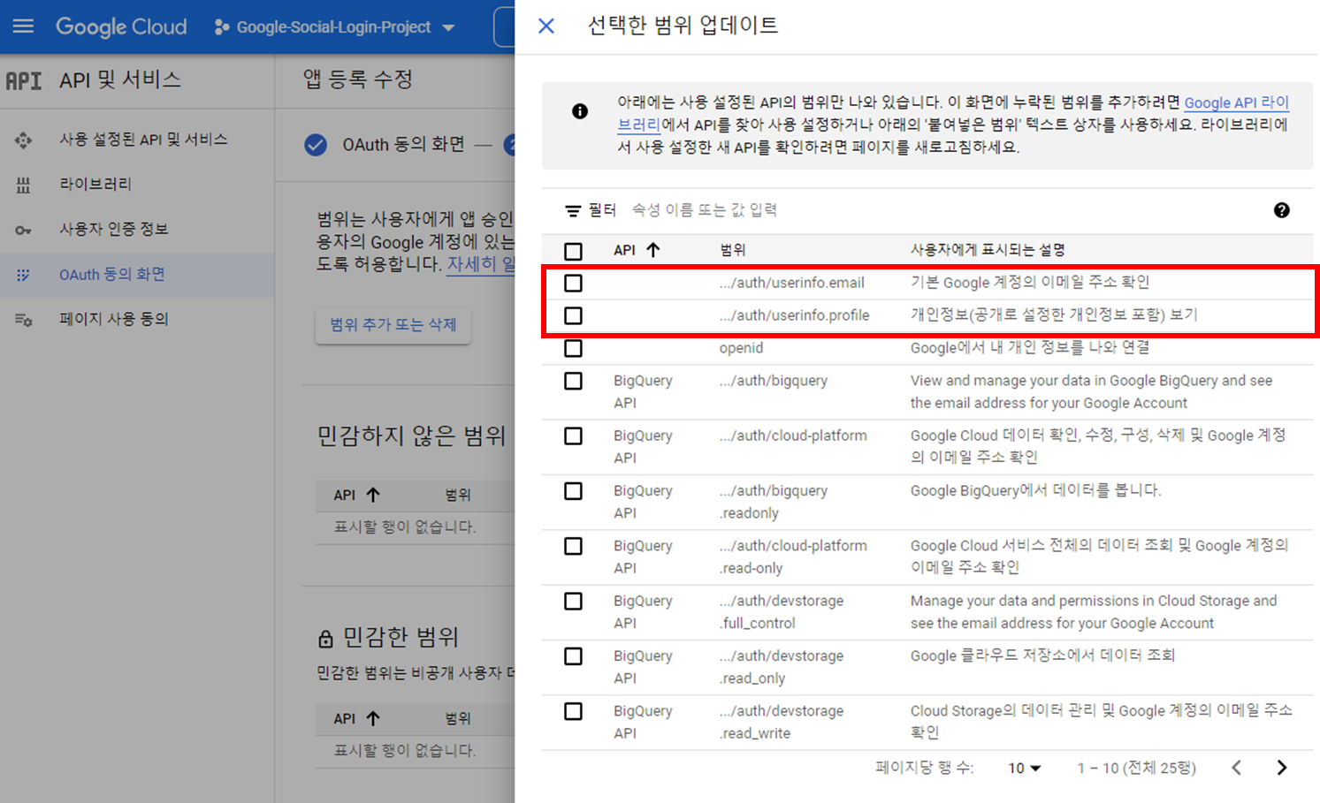
Task: Click the 1 – 10 (전체 25행) pagination text
Action: (x=1136, y=768)
